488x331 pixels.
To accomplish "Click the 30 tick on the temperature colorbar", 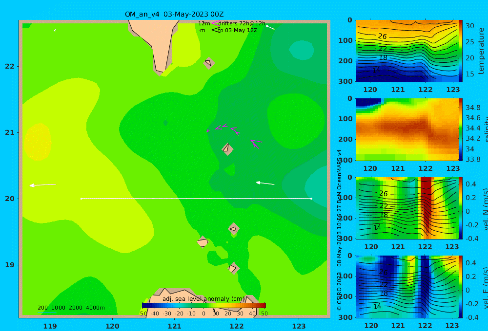I will pyautogui.click(x=469, y=26).
